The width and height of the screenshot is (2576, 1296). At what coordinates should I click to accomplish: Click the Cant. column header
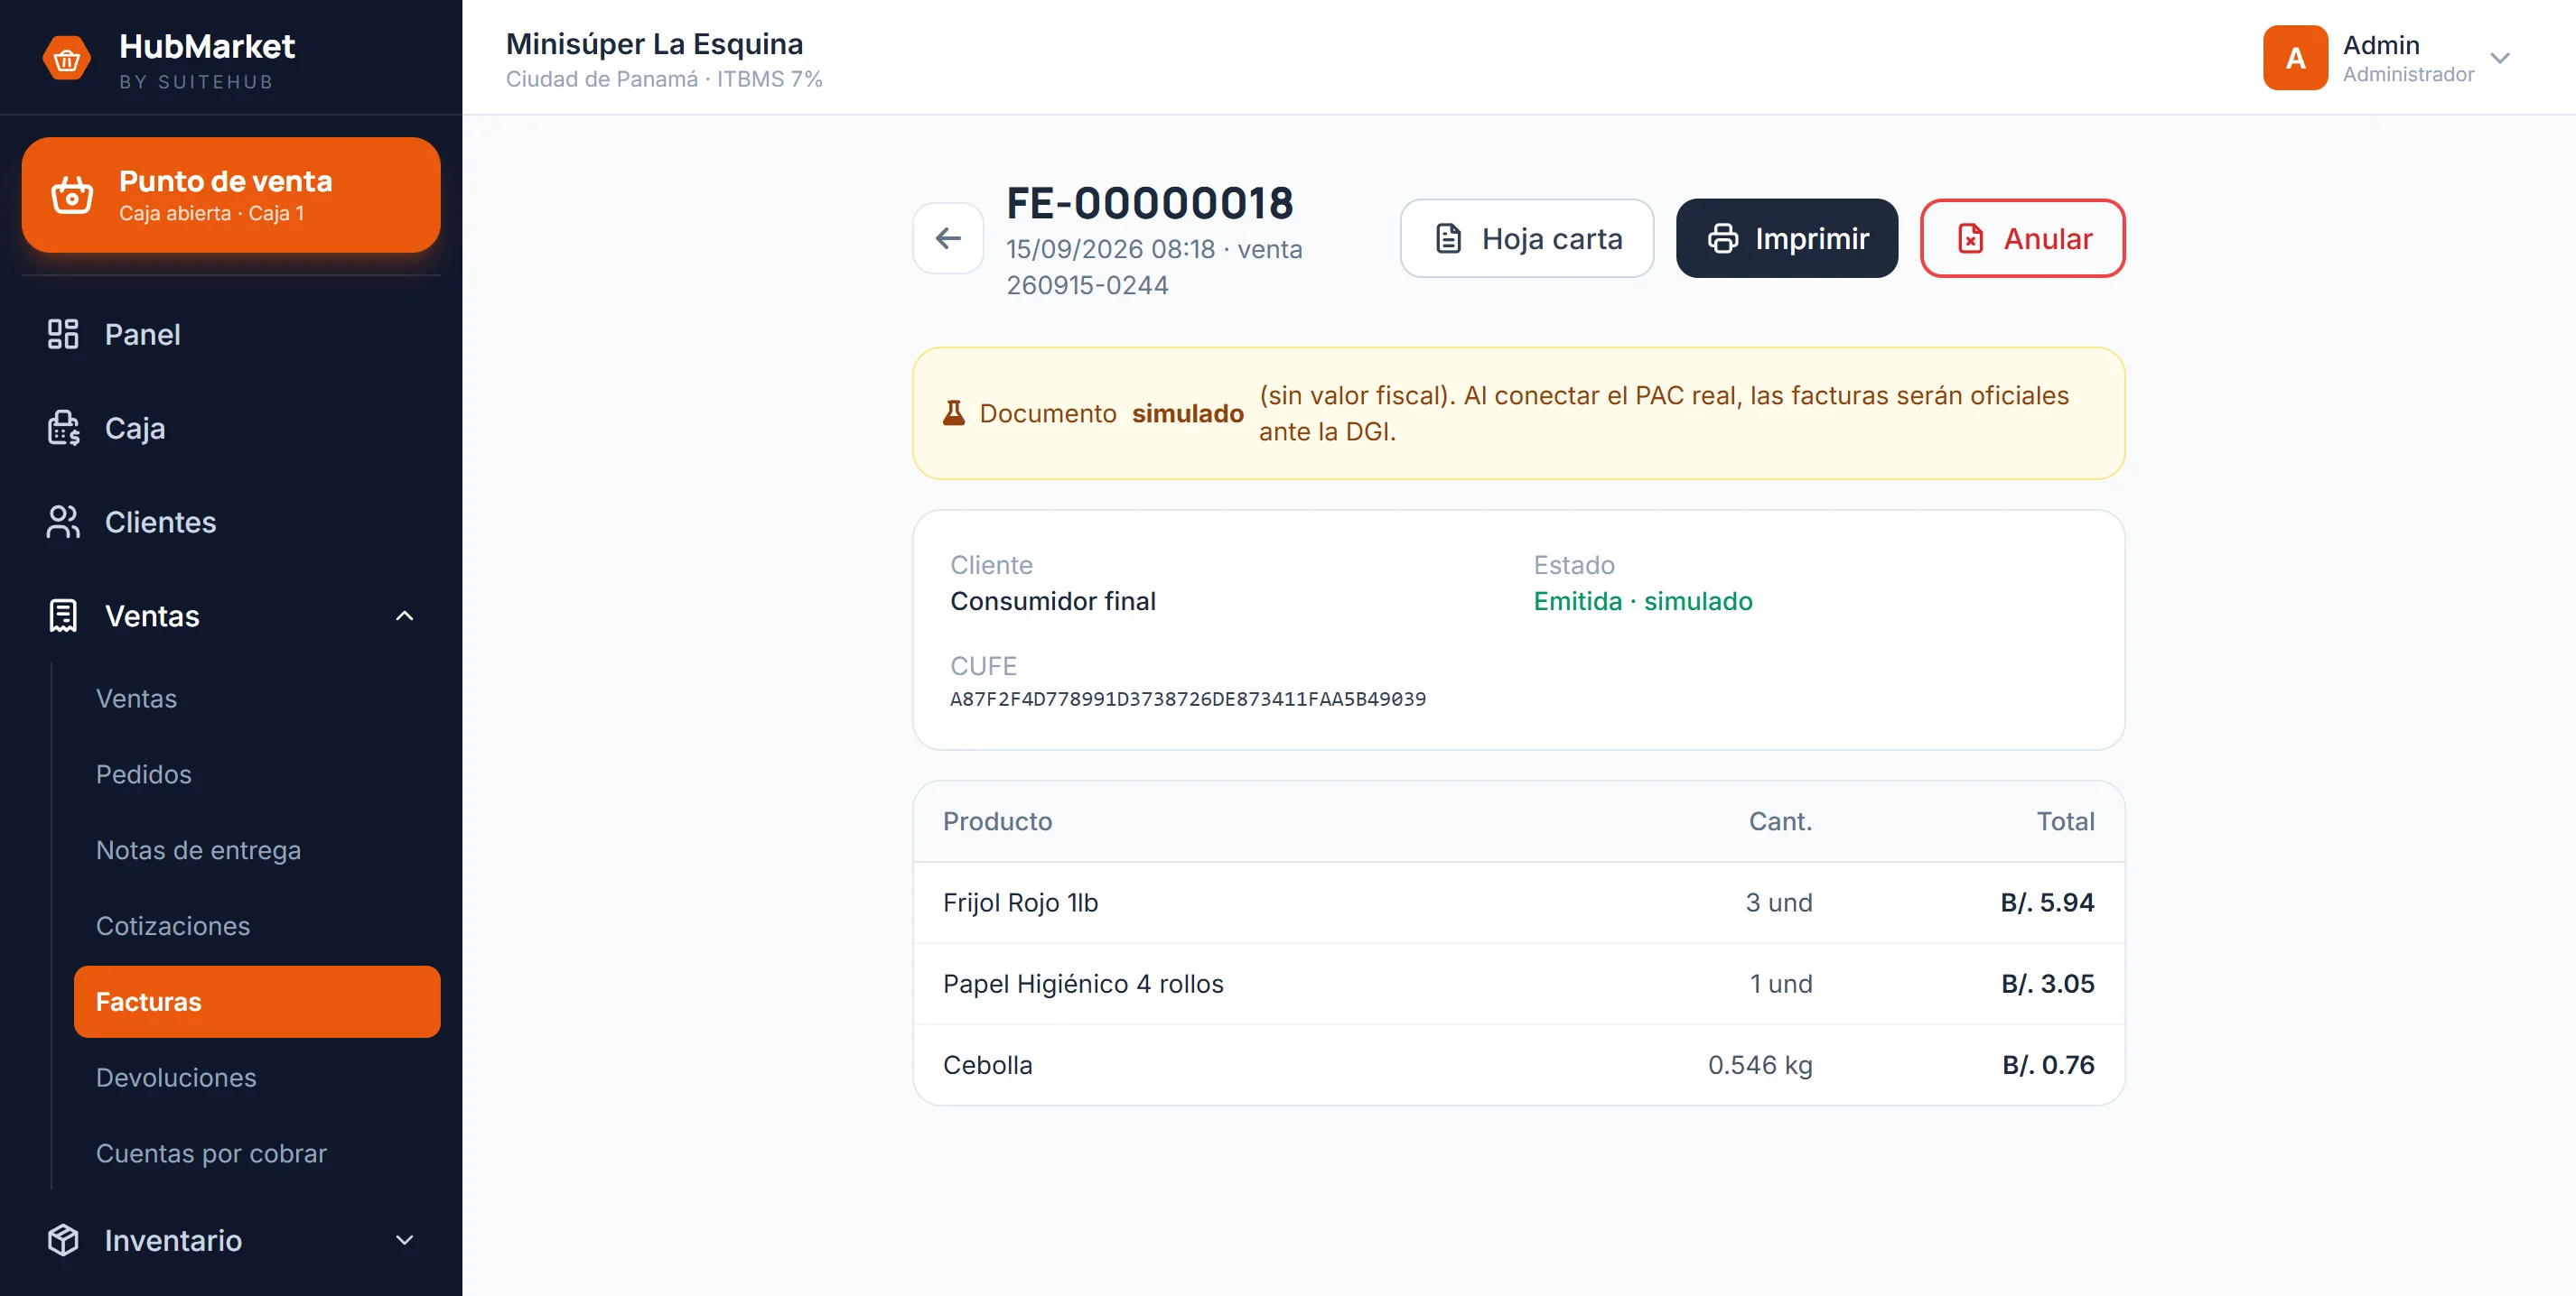[1780, 821]
